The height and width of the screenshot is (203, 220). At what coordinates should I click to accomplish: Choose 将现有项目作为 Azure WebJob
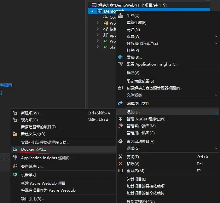tap(48, 190)
